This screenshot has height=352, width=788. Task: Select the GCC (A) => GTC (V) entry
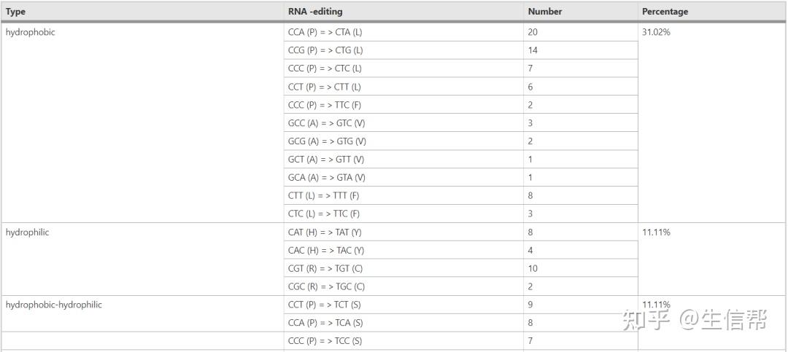point(326,123)
